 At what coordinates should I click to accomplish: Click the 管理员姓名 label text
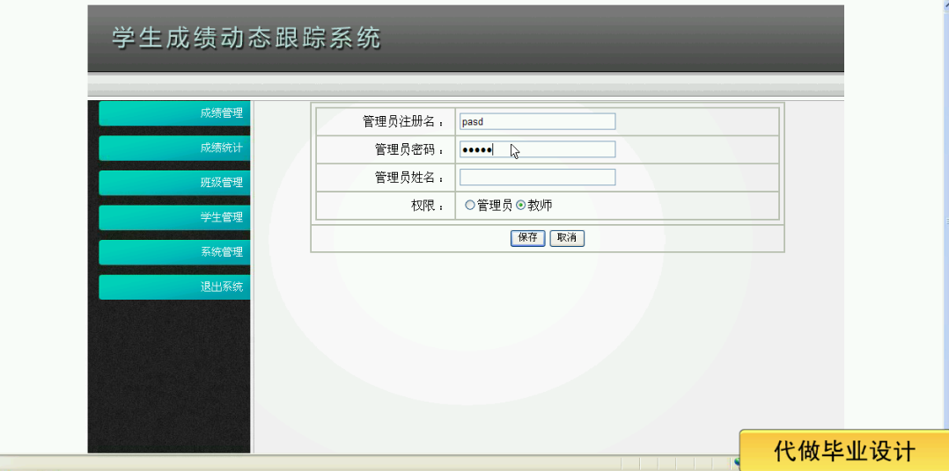click(x=409, y=178)
